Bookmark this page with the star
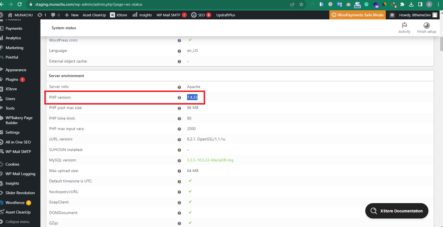This screenshot has width=443, height=227. click(x=301, y=4)
